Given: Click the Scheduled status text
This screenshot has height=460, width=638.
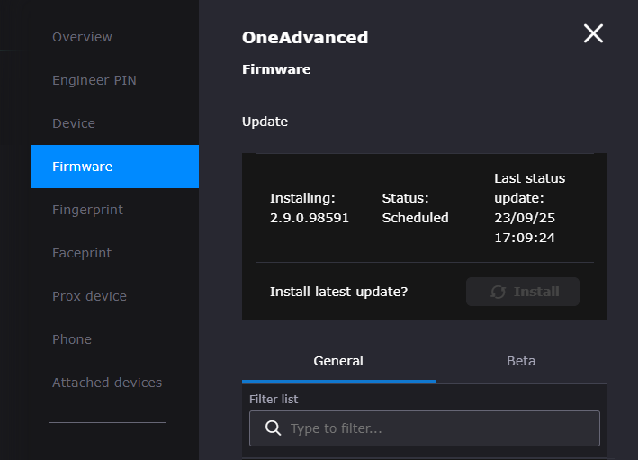Looking at the screenshot, I should point(415,218).
